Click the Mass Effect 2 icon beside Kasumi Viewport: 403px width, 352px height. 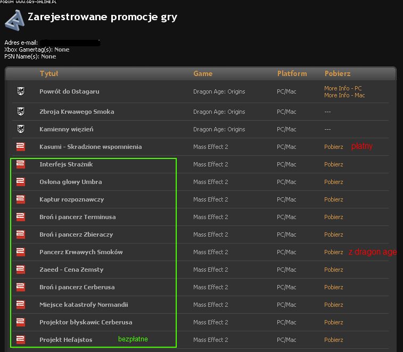coord(21,147)
